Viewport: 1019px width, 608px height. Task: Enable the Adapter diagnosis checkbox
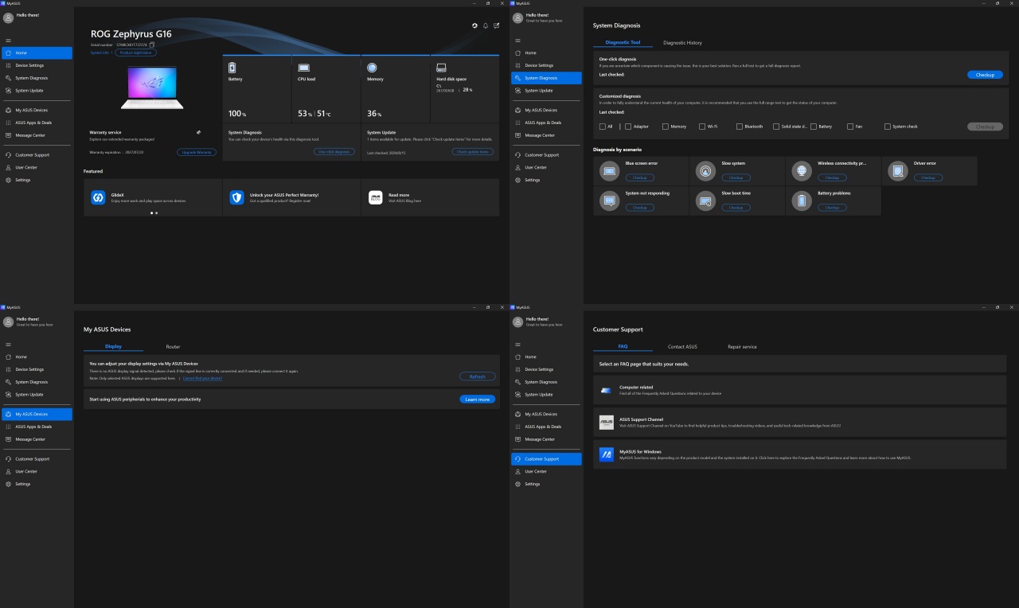[628, 127]
